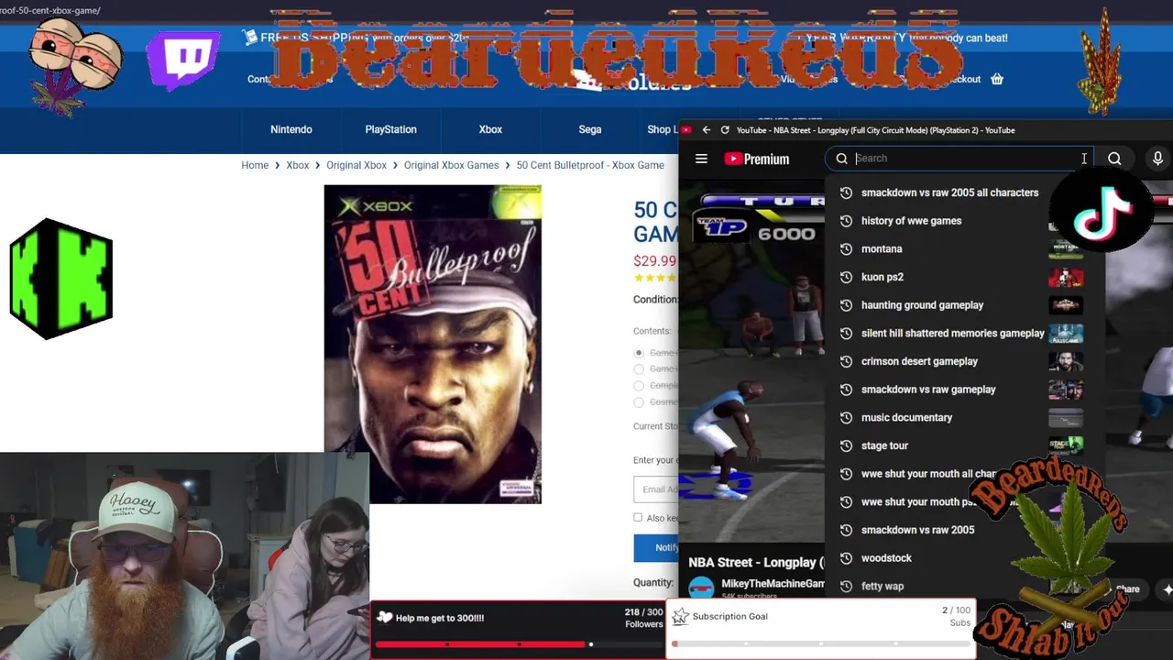Choose 'history of wwe games' suggestion
Screen dimensions: 1173x660
[911, 221]
